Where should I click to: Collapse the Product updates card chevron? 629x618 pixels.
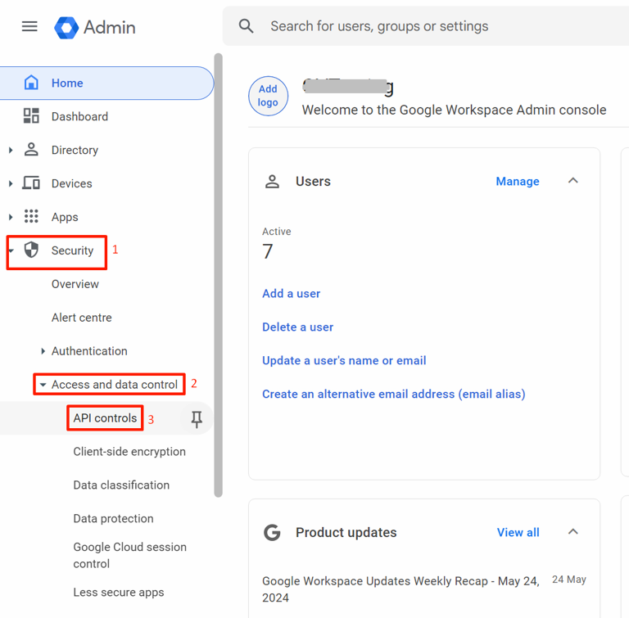573,532
